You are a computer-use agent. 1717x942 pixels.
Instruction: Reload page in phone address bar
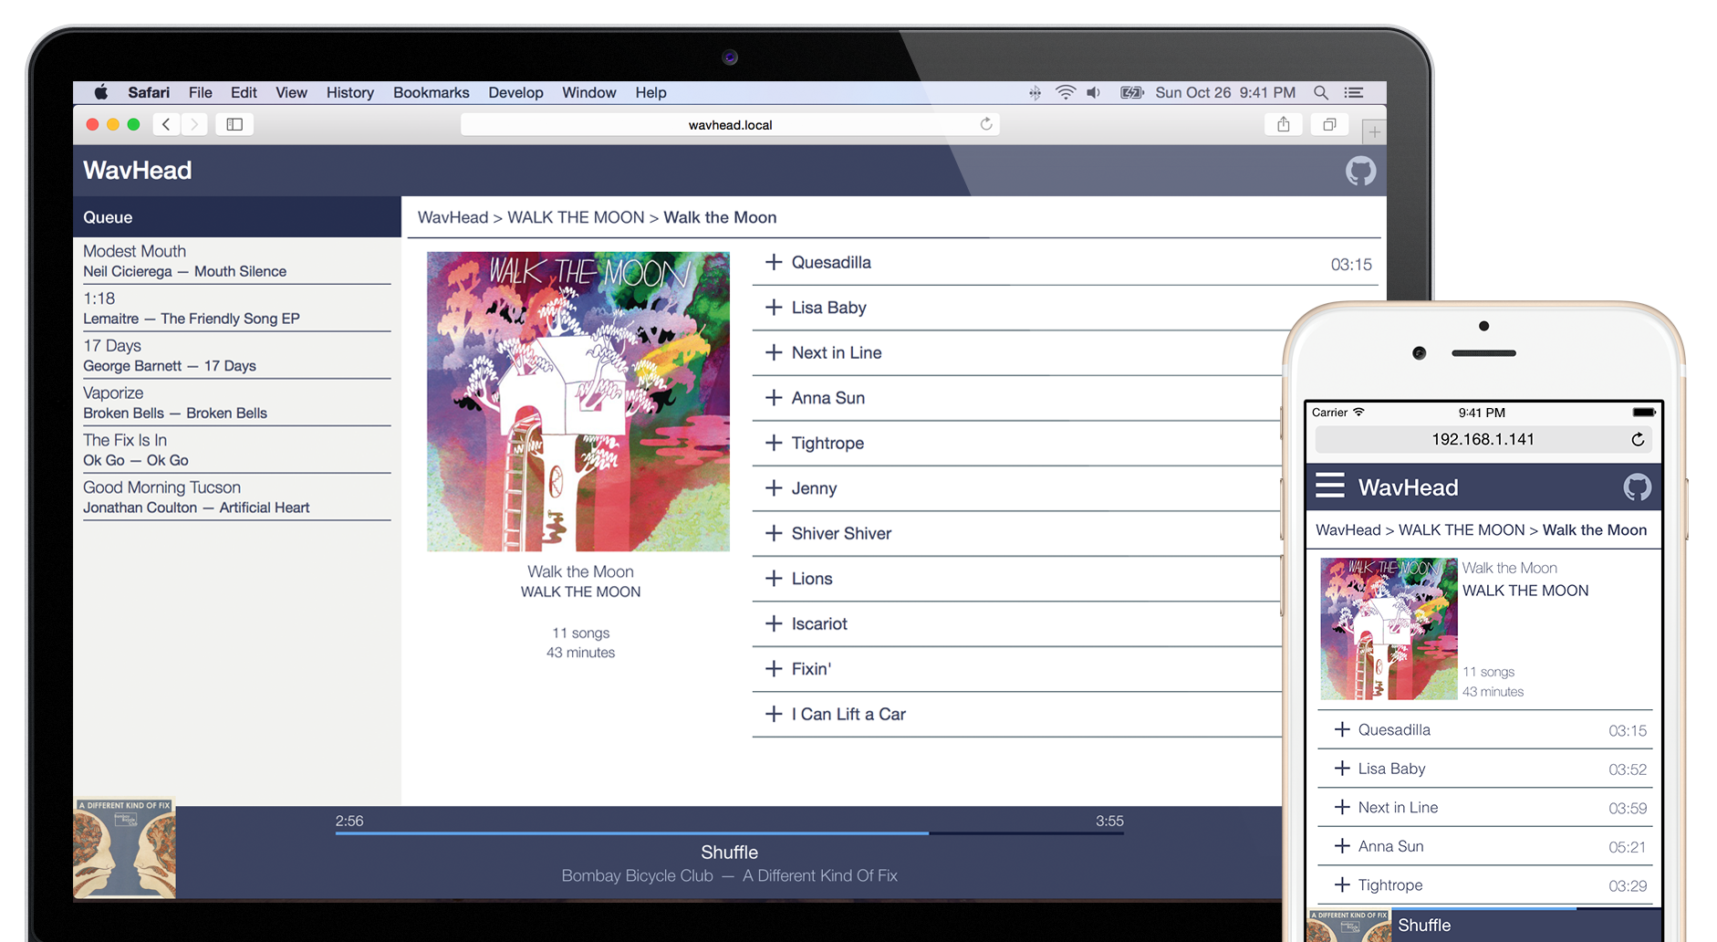1638,440
